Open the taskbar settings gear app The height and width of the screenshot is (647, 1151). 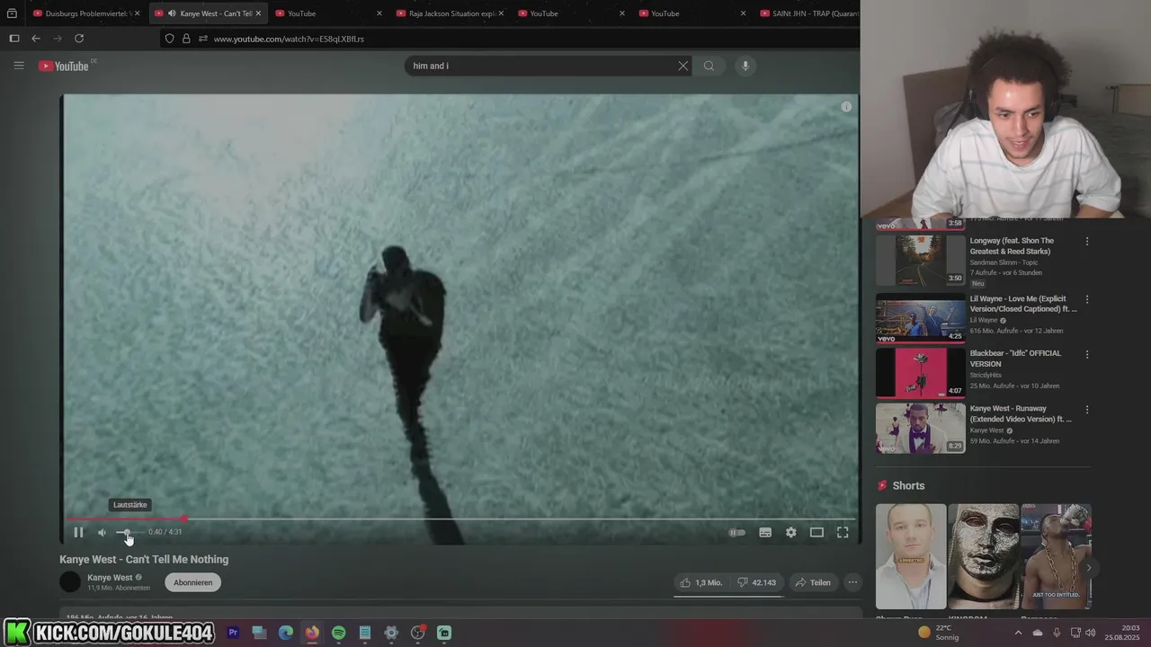[391, 633]
